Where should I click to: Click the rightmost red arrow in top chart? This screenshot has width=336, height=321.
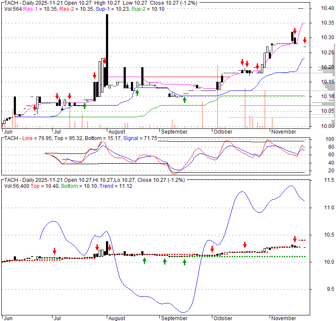click(305, 40)
